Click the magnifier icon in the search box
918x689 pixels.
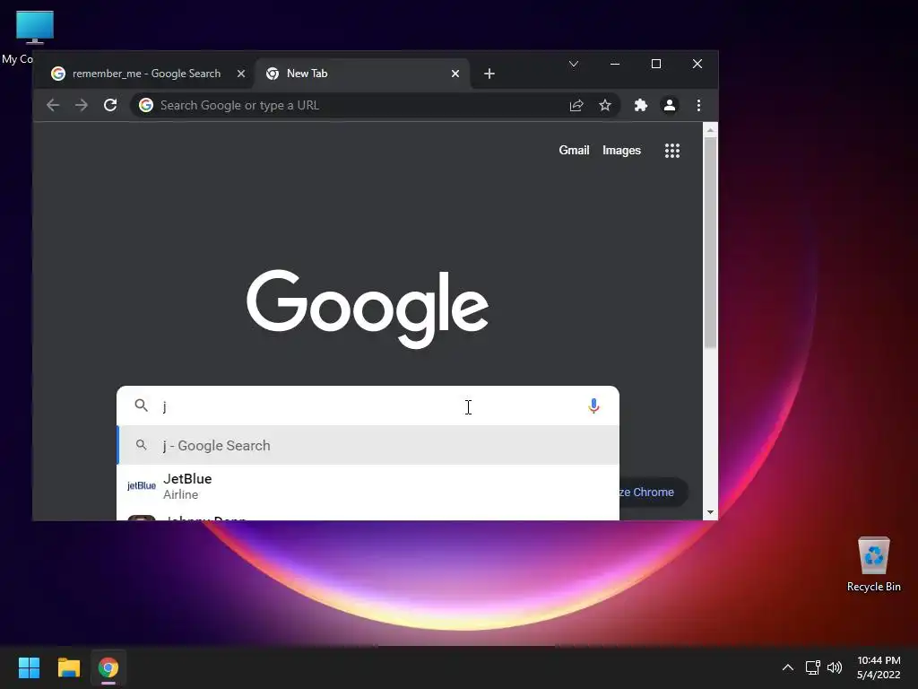point(141,406)
